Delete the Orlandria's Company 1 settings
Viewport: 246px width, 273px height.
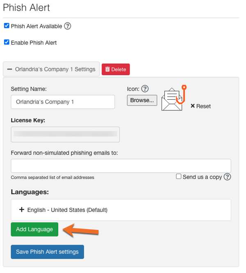pyautogui.click(x=116, y=69)
